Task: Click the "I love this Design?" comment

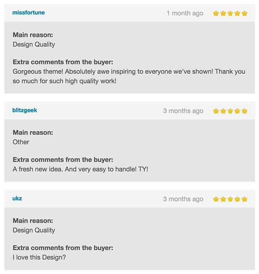Action: [39, 257]
